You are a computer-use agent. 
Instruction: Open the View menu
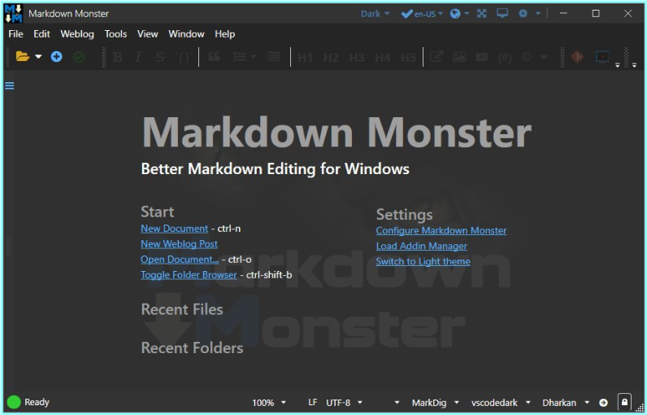[x=147, y=34]
